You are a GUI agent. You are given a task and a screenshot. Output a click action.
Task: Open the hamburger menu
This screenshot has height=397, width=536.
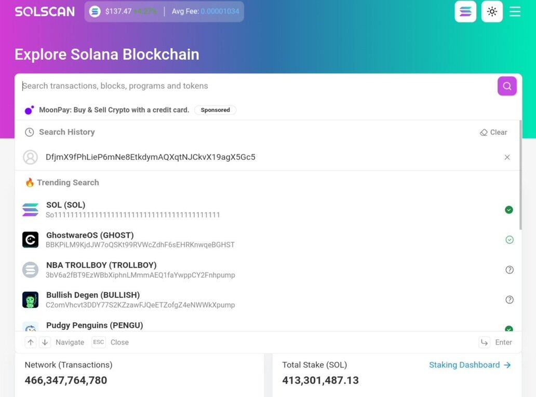[515, 11]
